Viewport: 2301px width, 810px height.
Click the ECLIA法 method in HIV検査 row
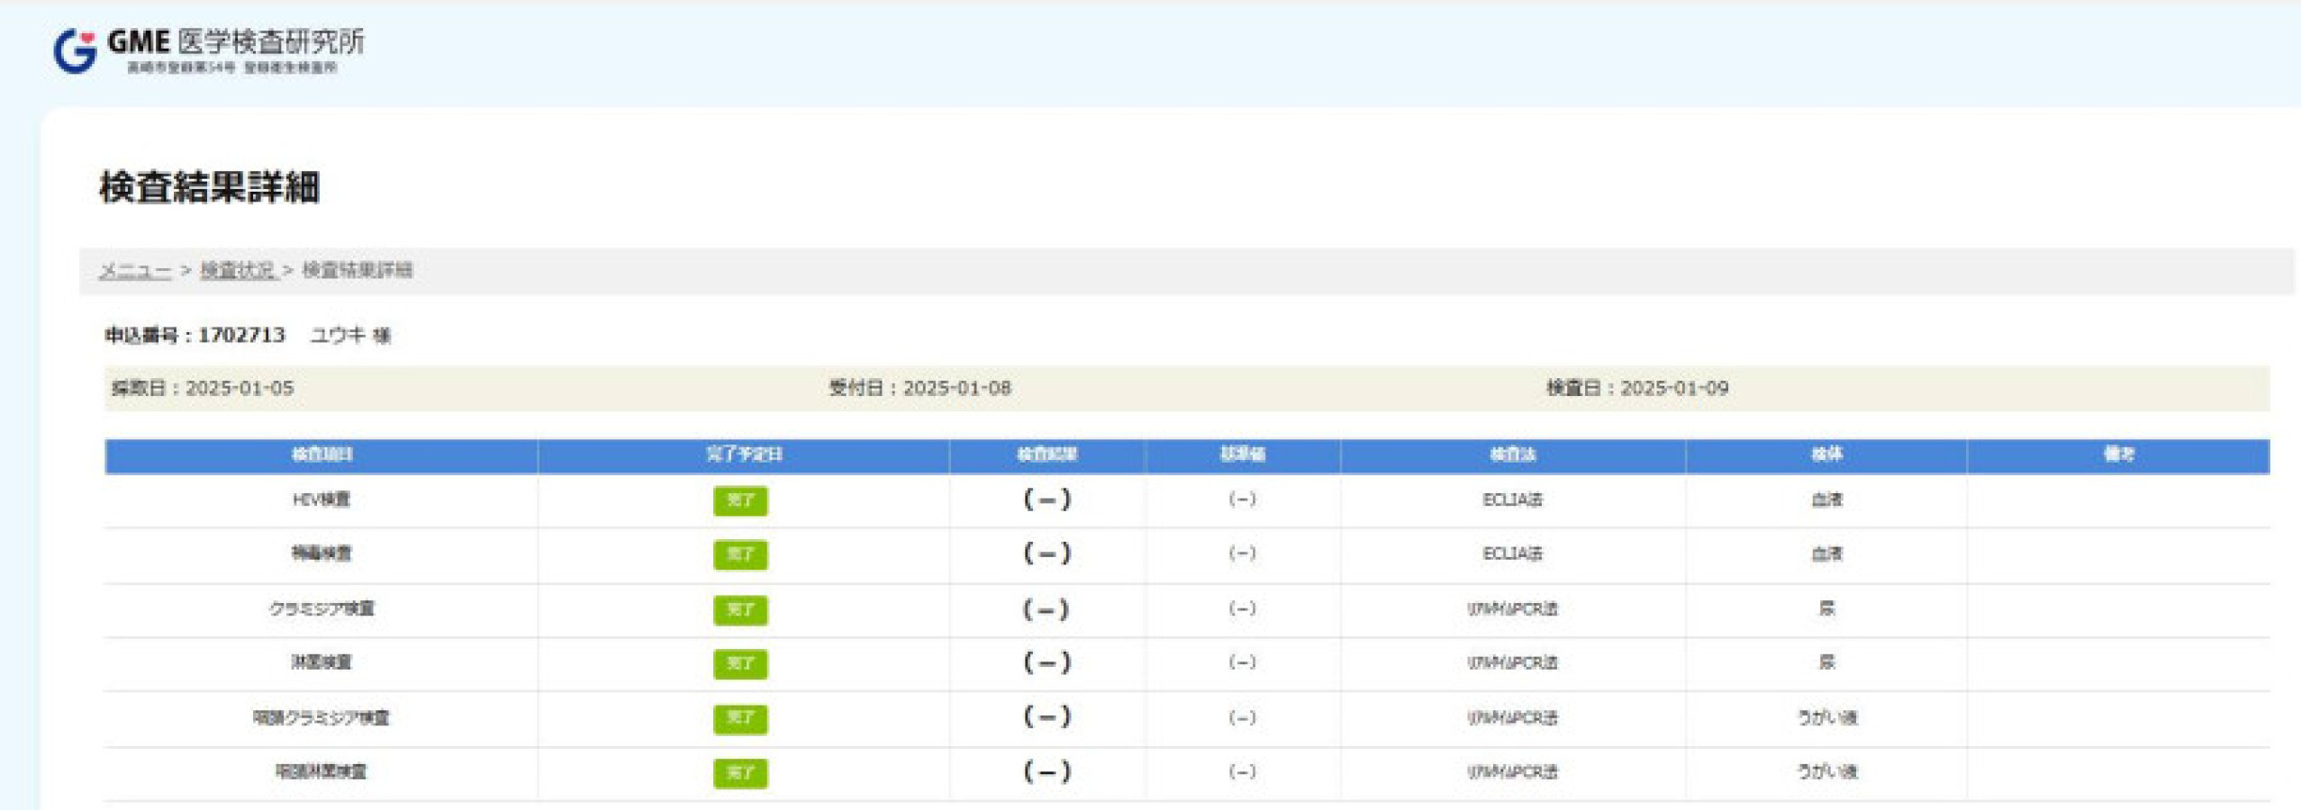pyautogui.click(x=1513, y=499)
